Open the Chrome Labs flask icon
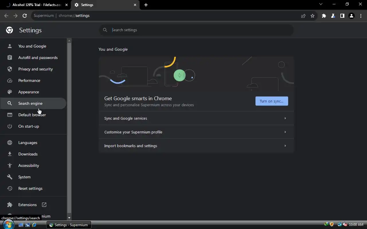Image resolution: width=367 pixels, height=229 pixels. 333,16
